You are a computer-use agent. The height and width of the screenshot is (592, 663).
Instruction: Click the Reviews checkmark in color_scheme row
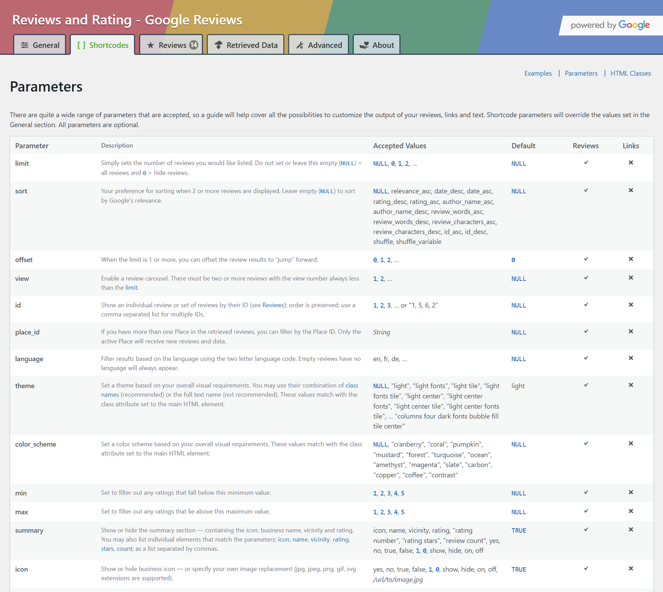(x=586, y=444)
